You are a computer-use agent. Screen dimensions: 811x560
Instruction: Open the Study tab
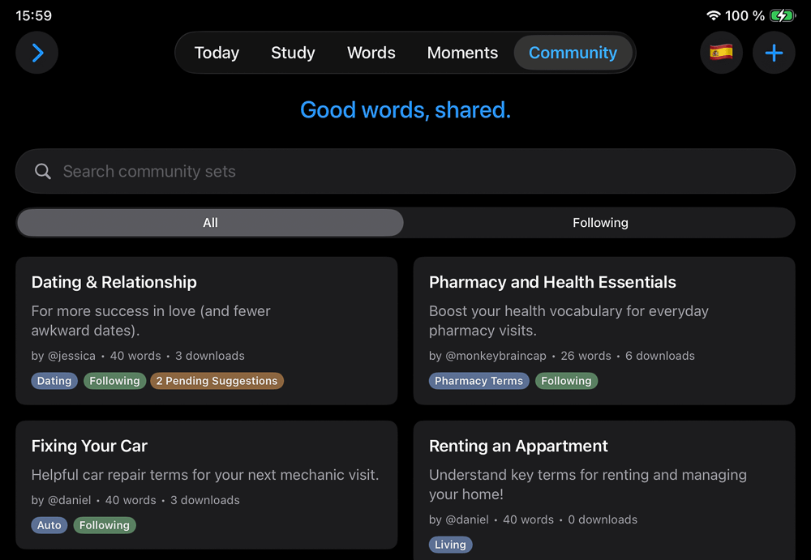[293, 53]
